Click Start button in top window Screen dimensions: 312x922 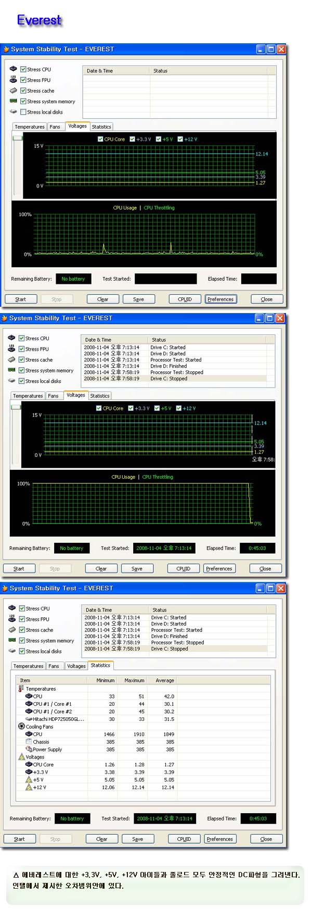tap(21, 299)
